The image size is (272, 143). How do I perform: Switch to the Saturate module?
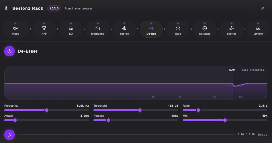click(x=205, y=29)
